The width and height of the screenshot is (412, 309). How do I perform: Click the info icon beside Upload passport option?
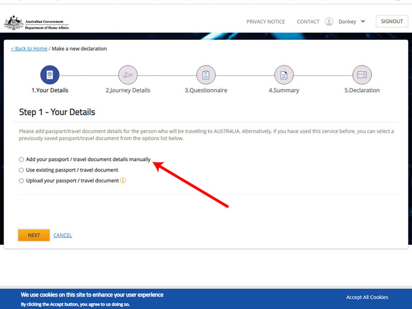click(123, 181)
